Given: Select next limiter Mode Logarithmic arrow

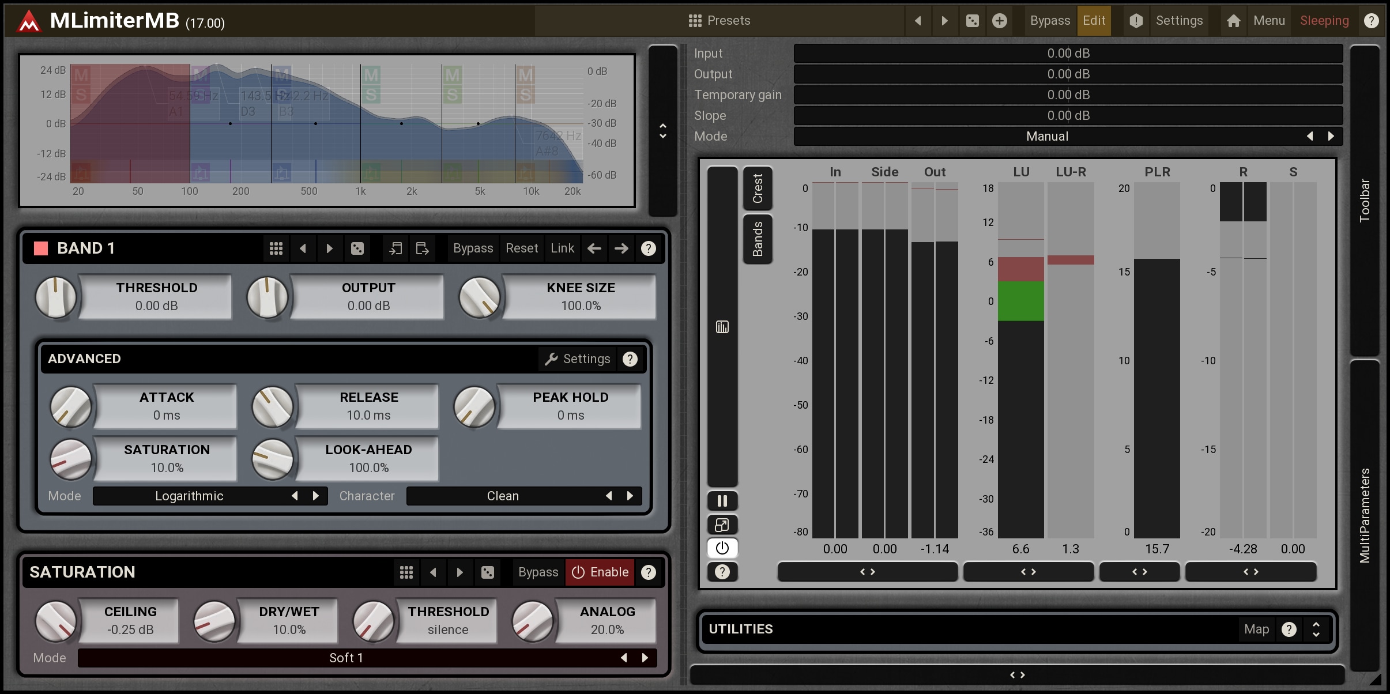Looking at the screenshot, I should [316, 496].
